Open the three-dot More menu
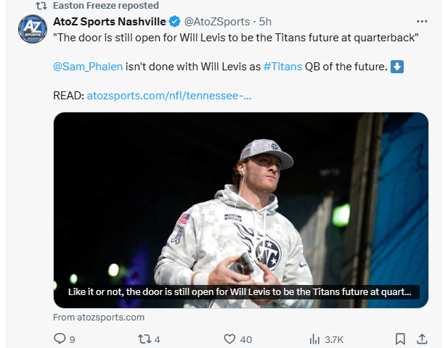 [422, 20]
